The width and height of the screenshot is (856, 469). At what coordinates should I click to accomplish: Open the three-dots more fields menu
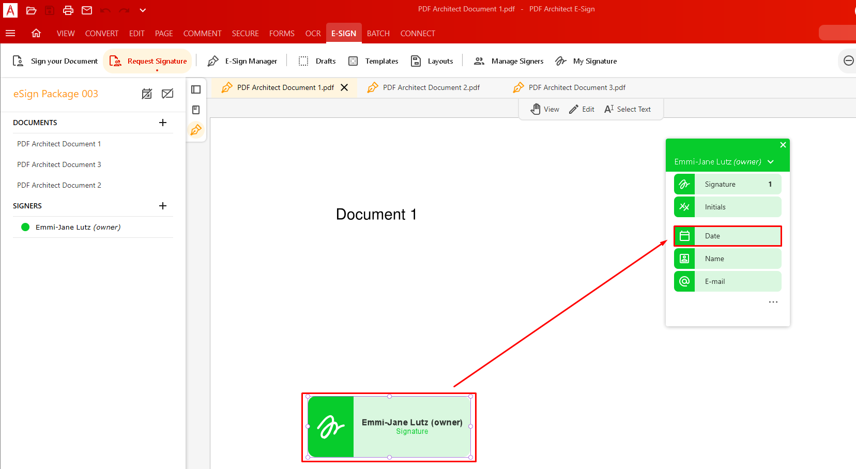(x=773, y=302)
